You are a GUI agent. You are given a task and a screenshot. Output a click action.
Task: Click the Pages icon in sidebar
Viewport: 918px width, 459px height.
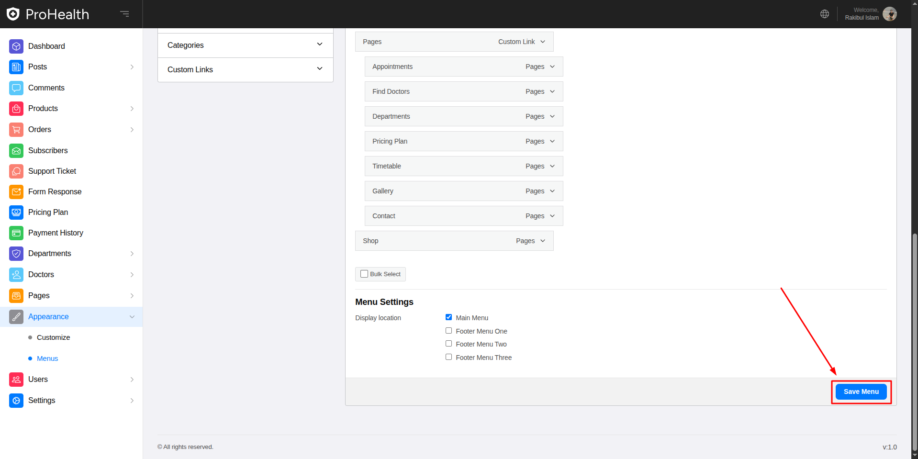click(x=16, y=296)
